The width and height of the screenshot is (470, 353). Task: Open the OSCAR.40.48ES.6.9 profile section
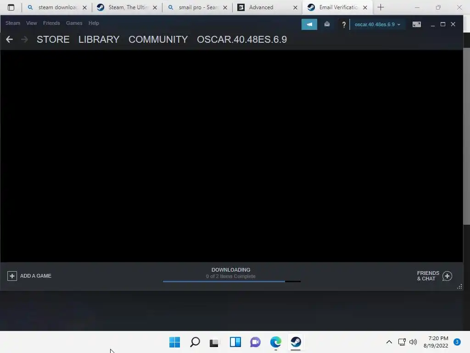242,40
